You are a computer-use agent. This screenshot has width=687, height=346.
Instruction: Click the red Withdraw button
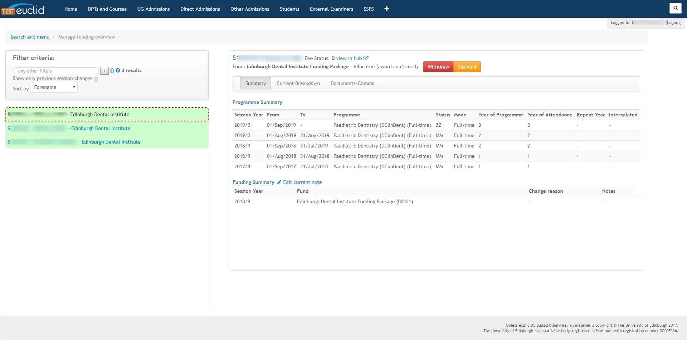438,67
